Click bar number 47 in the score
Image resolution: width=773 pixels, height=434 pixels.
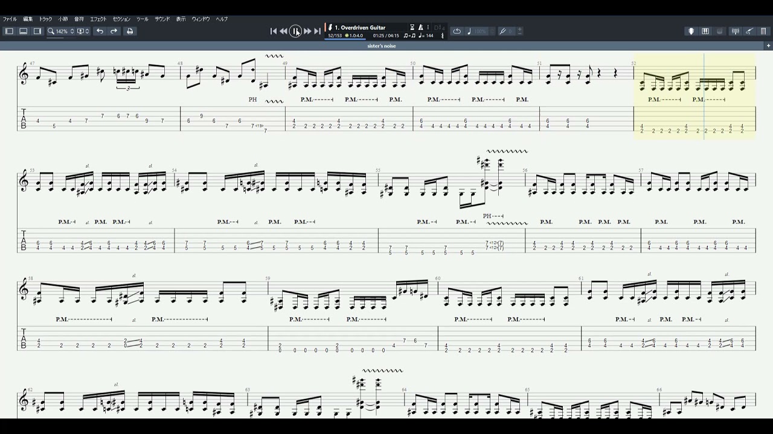coord(32,63)
